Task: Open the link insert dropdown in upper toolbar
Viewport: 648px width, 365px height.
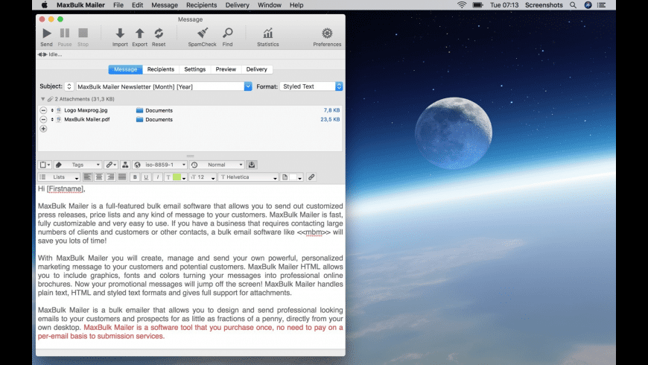Action: 111,165
